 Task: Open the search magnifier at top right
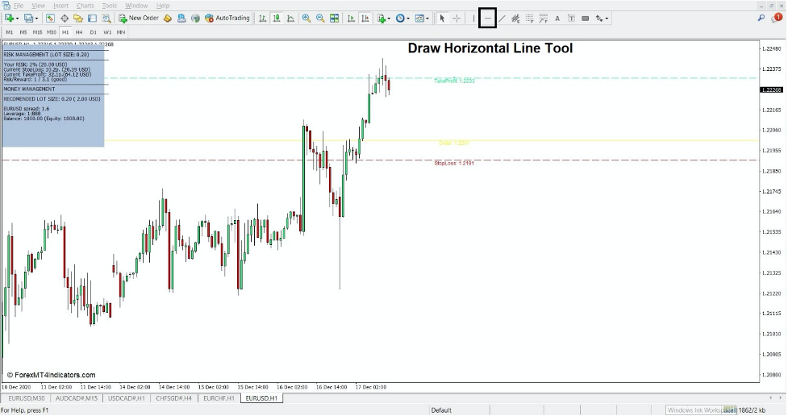coord(762,17)
